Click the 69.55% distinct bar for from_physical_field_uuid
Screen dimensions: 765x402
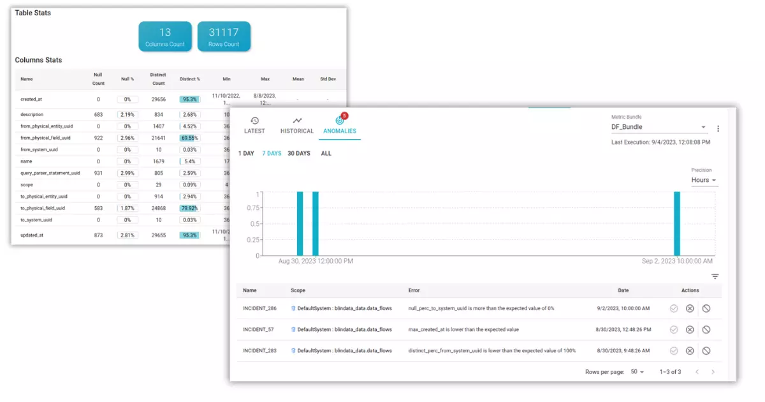(189, 138)
